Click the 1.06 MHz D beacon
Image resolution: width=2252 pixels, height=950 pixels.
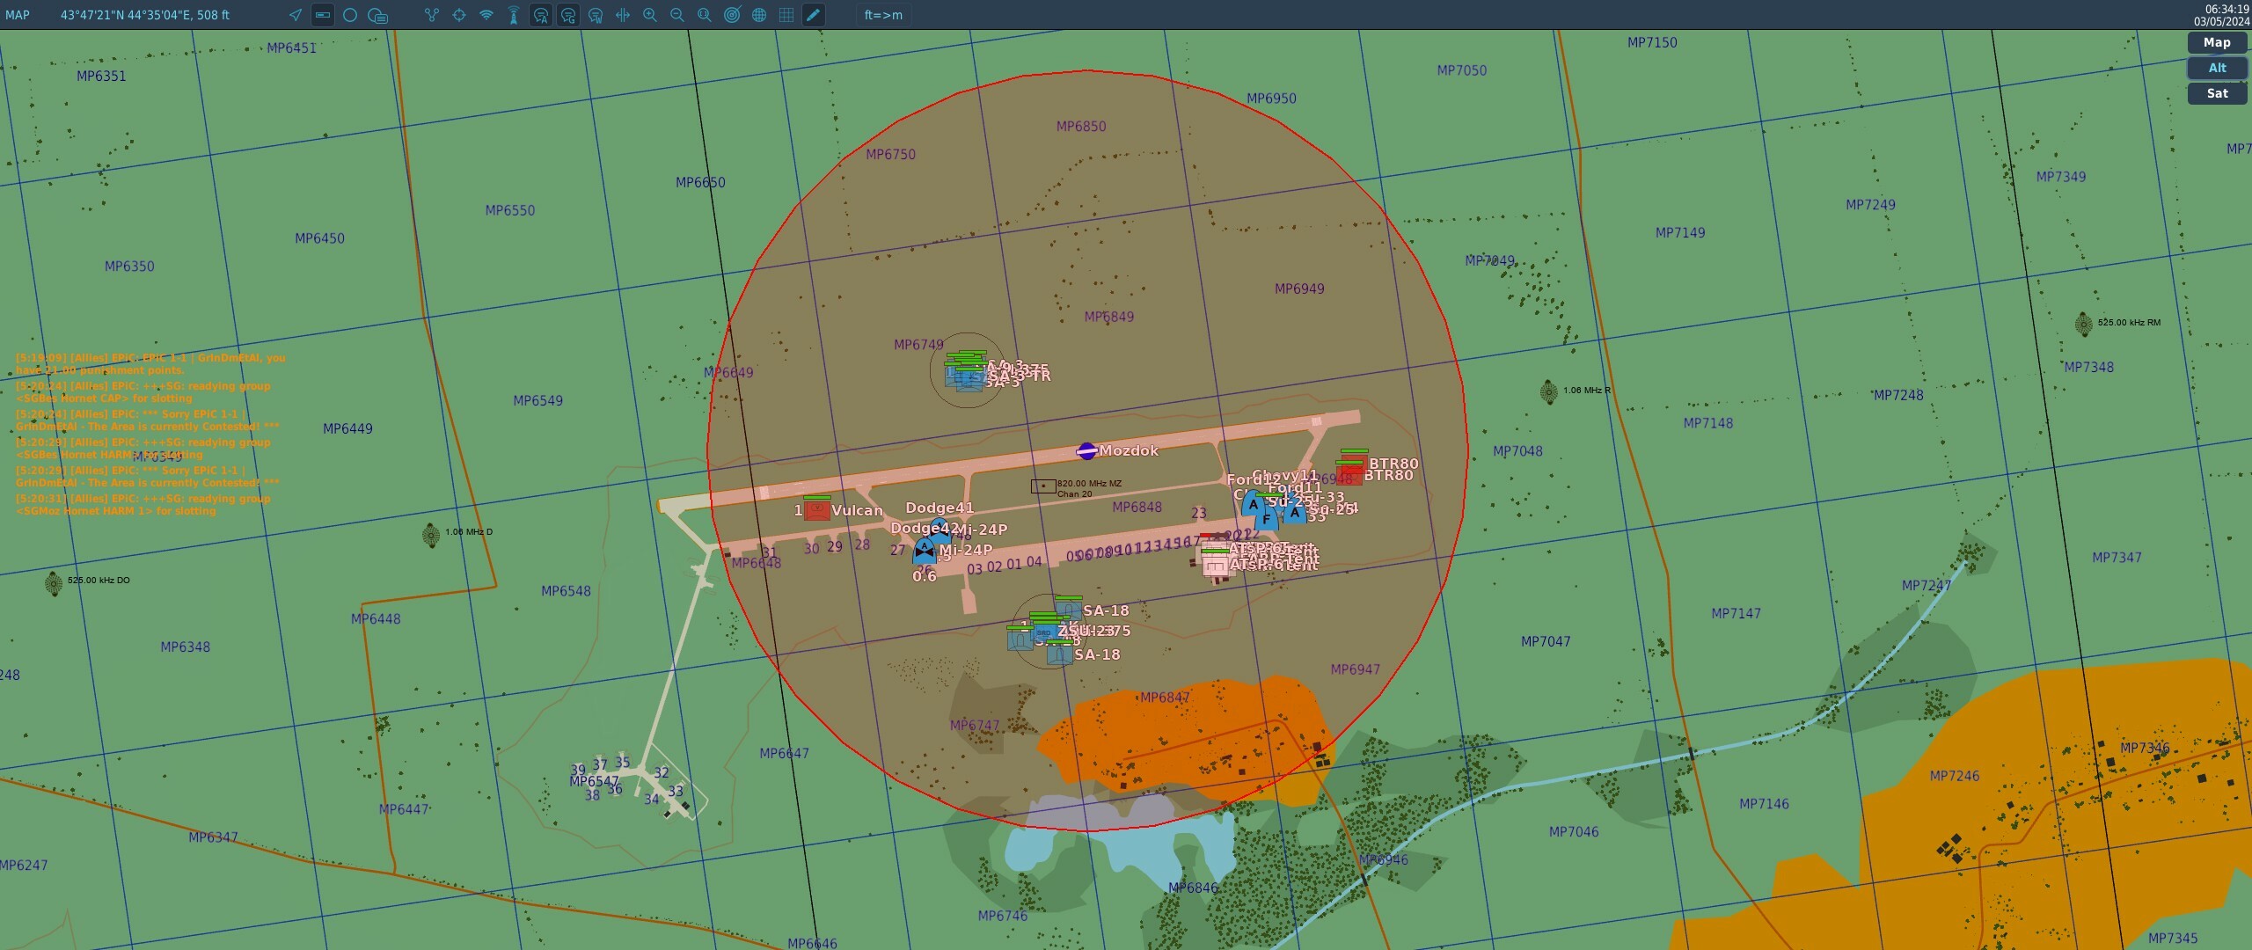point(431,534)
